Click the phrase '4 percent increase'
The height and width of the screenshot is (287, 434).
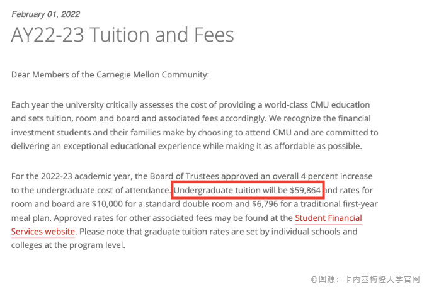click(x=336, y=176)
